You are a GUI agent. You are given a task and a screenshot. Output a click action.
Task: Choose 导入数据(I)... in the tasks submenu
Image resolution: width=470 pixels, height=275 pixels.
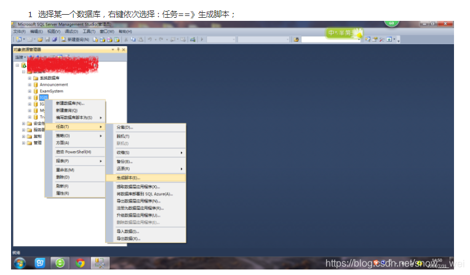pyautogui.click(x=146, y=231)
